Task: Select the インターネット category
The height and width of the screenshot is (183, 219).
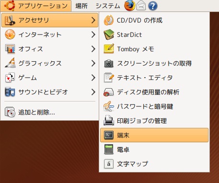Action: coord(50,34)
